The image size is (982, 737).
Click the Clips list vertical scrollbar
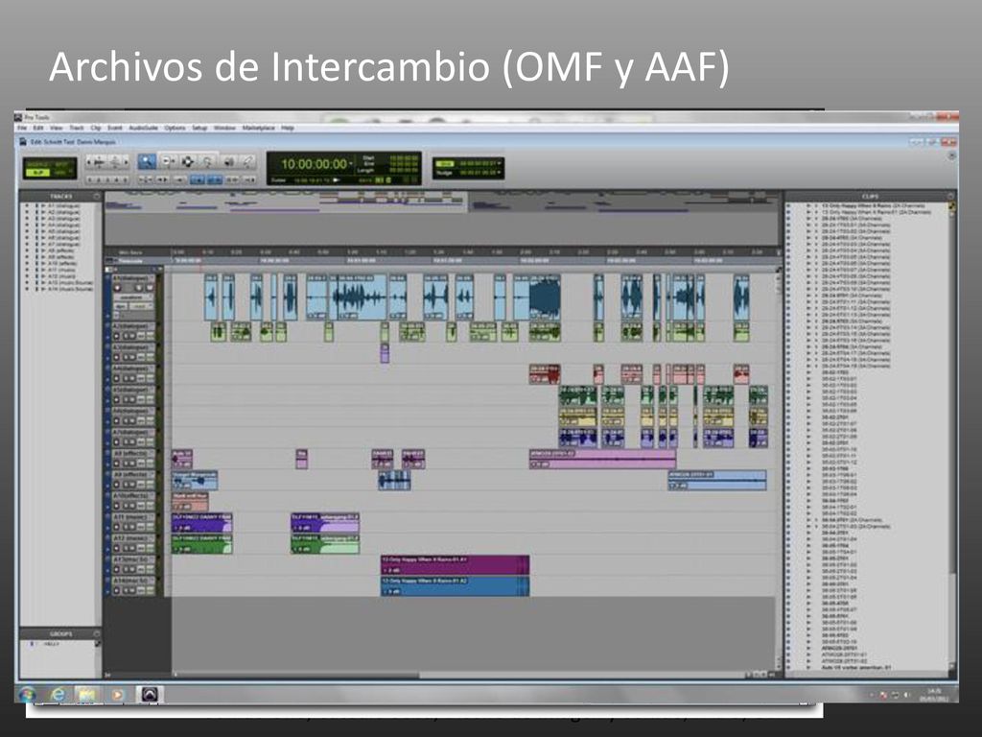pos(952,439)
